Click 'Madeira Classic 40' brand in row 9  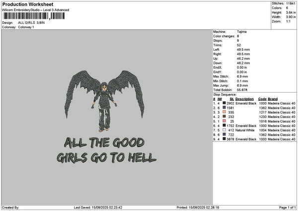[282, 139]
